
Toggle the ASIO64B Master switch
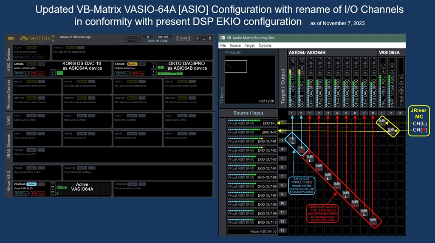click(x=132, y=64)
